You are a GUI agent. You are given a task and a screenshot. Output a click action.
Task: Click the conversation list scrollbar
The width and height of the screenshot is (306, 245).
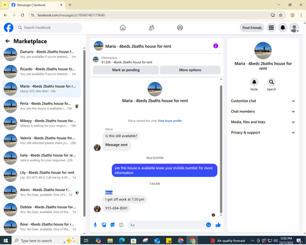[x=84, y=133]
